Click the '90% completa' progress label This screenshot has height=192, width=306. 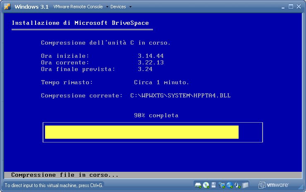point(156,115)
